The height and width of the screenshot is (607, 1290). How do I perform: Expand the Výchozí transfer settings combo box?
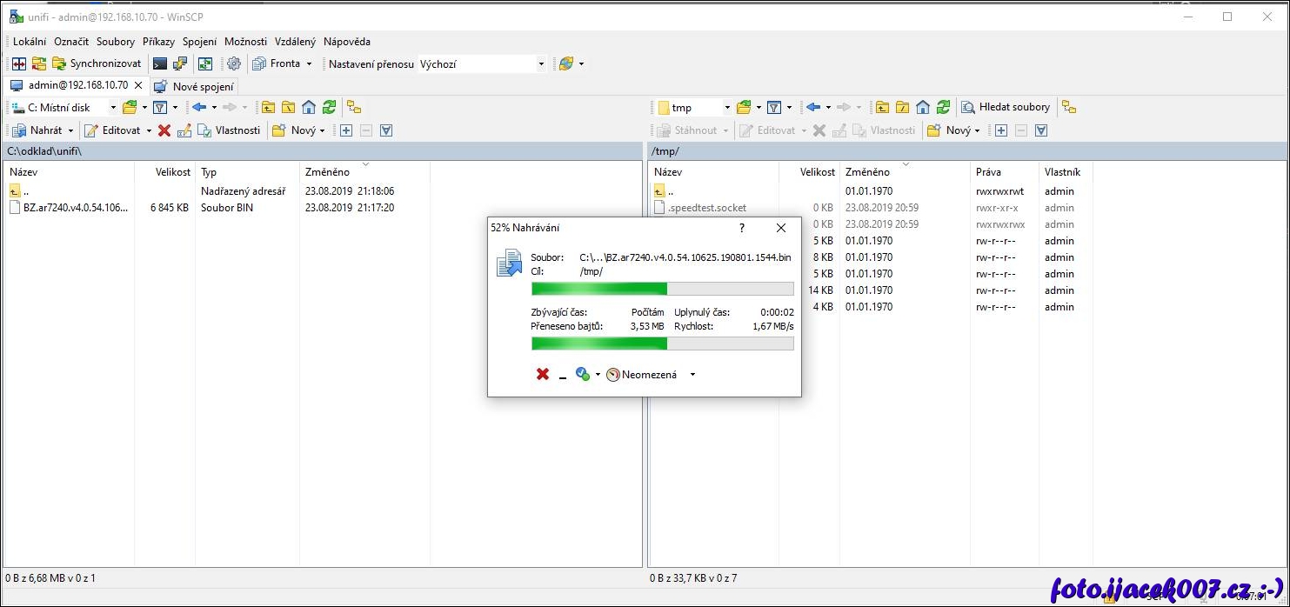pos(540,64)
